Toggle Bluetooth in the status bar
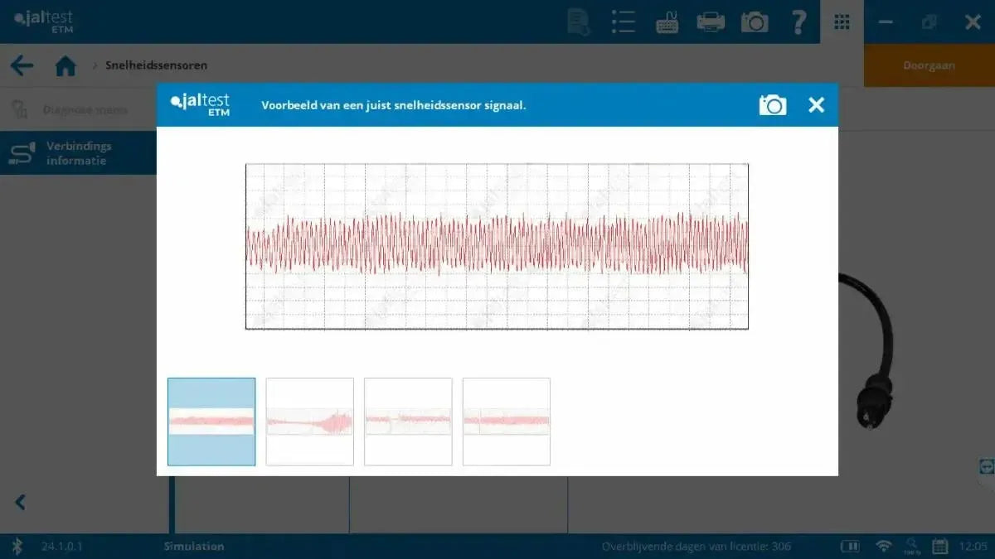 point(18,546)
